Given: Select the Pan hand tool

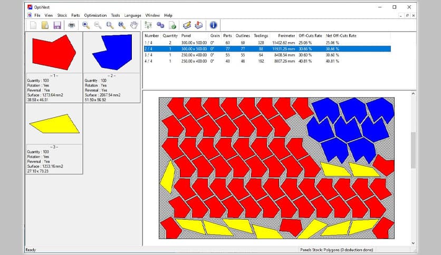Looking at the screenshot, I should pos(134,25).
